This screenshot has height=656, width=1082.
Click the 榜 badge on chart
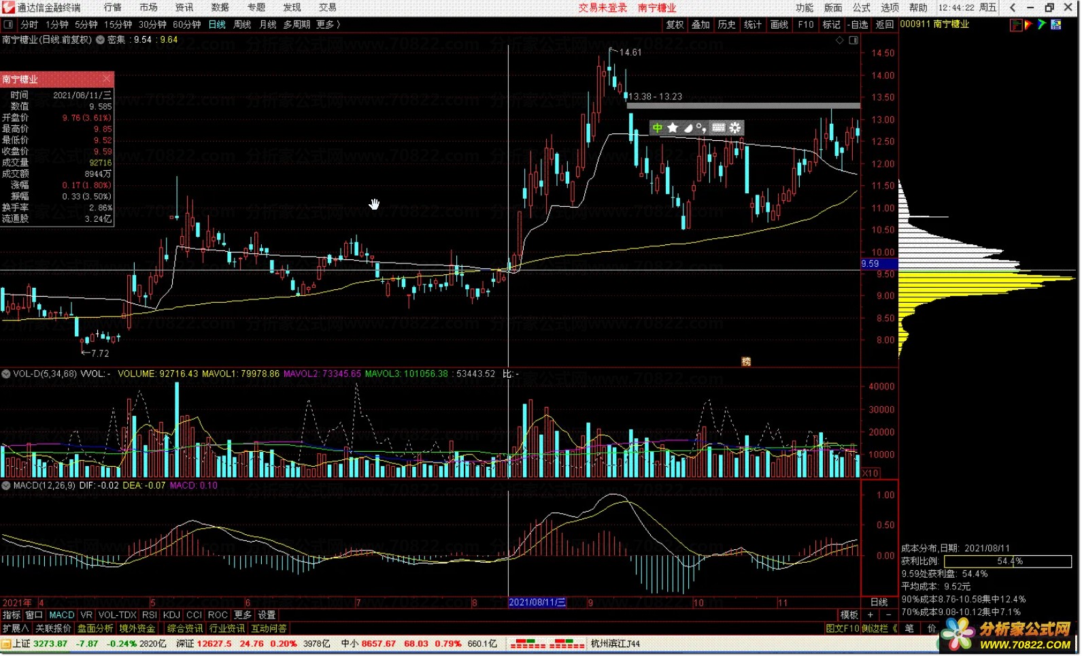click(x=746, y=361)
